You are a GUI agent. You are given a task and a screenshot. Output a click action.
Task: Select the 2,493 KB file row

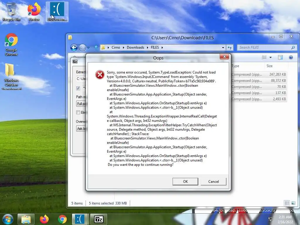point(259,99)
